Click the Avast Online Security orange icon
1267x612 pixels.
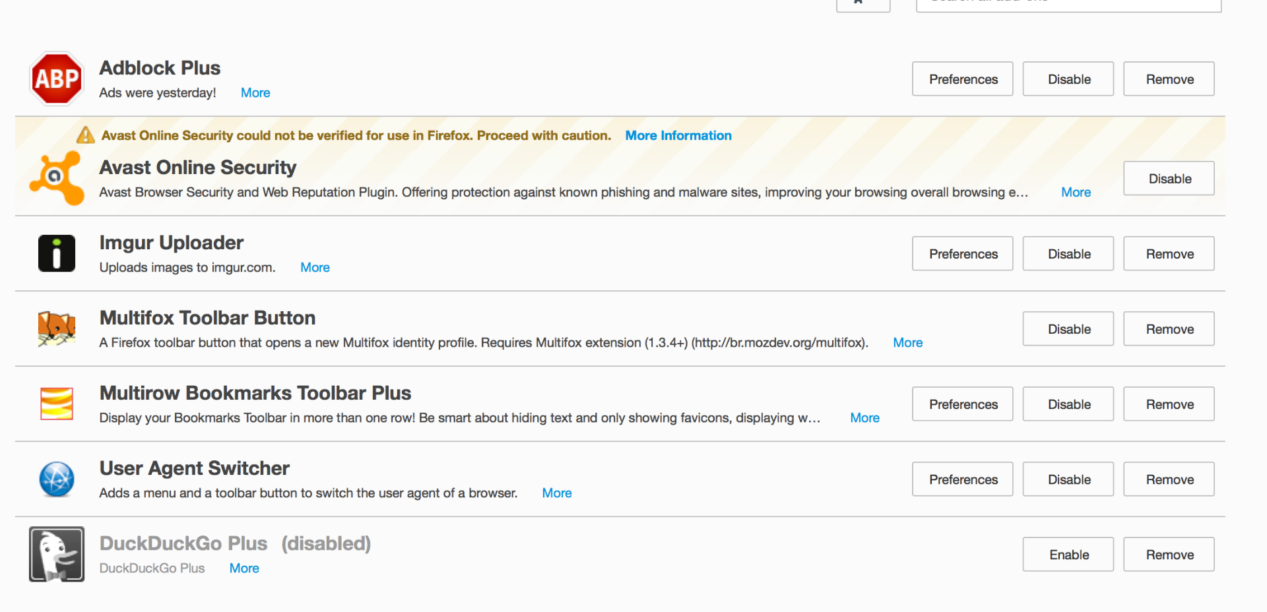click(57, 178)
